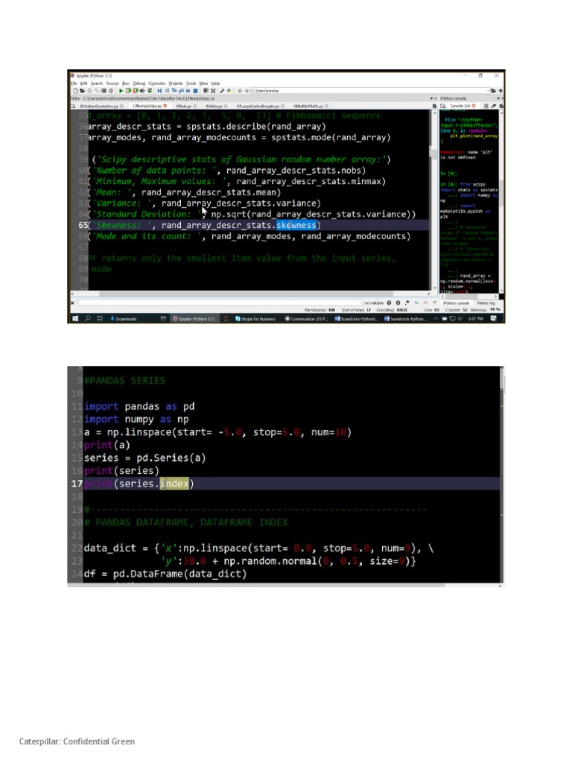Click browse working directory folder icon
The image size is (572, 763).
tap(493, 90)
